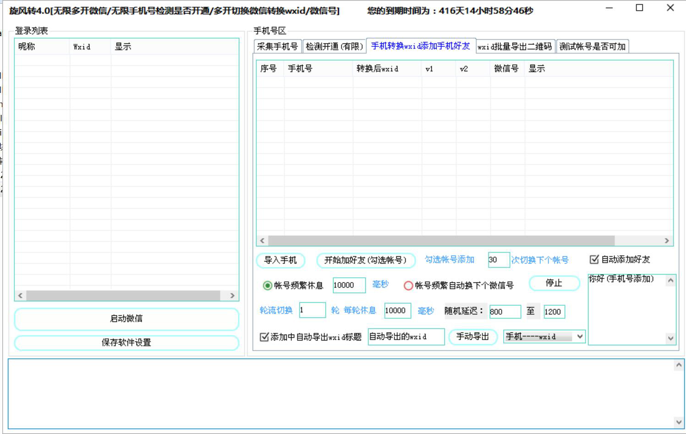Click the 保存软件设置 button
This screenshot has height=434, width=686.
tap(126, 342)
